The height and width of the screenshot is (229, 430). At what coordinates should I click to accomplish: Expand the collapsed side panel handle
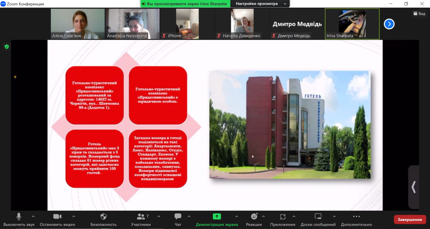tap(414, 187)
